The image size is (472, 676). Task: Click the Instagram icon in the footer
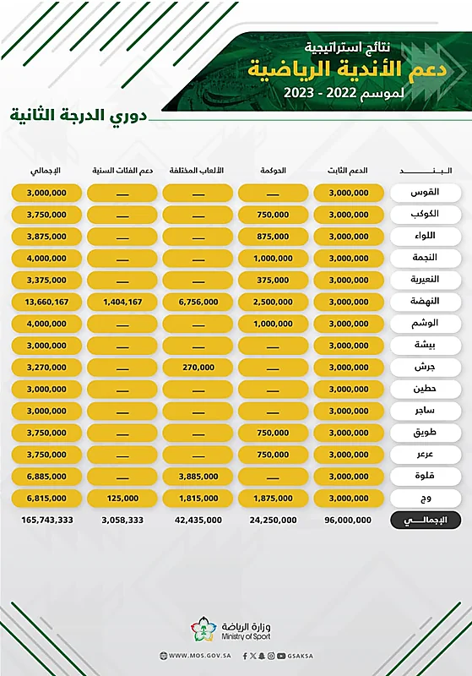[x=271, y=657]
